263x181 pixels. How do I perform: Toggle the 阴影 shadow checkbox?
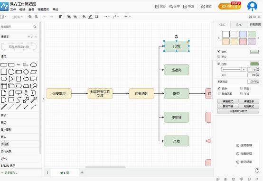pos(241,88)
